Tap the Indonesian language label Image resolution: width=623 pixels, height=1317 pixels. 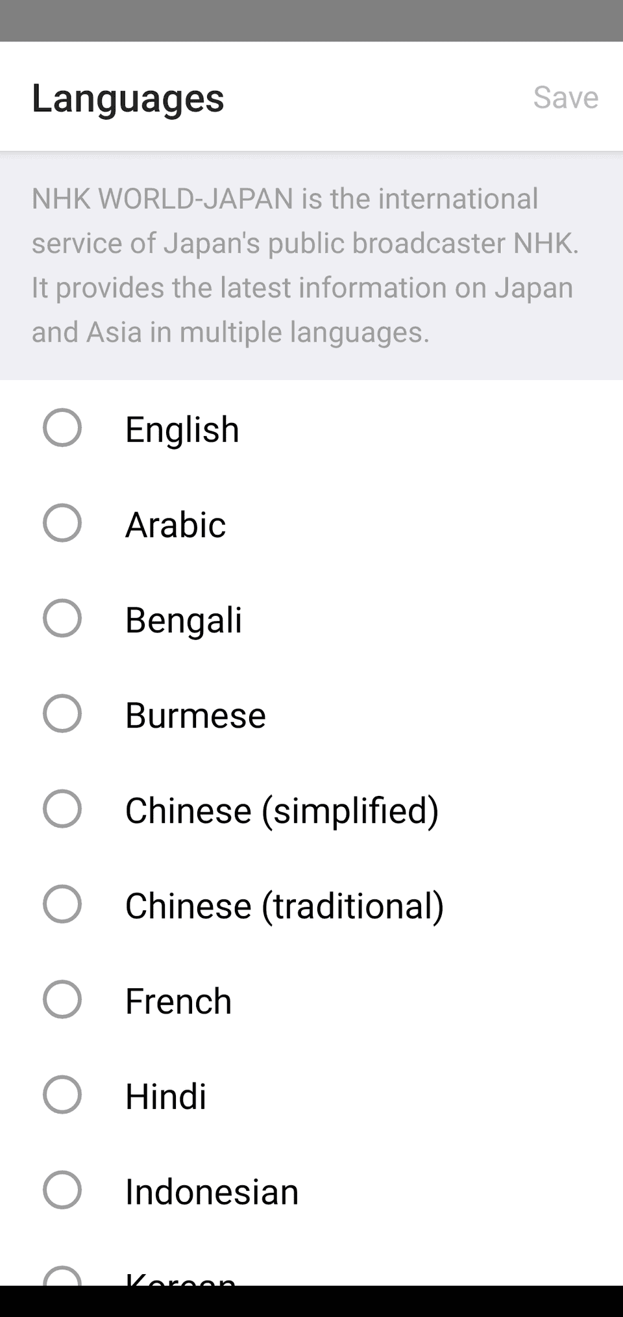click(212, 1192)
